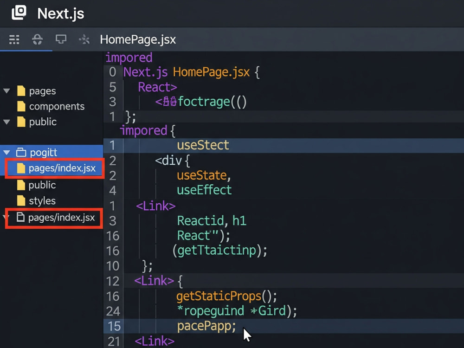Click line number 24 in gutter

(x=113, y=311)
